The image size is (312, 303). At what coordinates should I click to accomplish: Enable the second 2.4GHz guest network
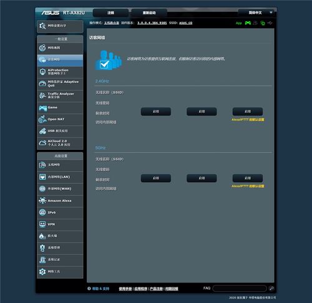[x=202, y=111]
